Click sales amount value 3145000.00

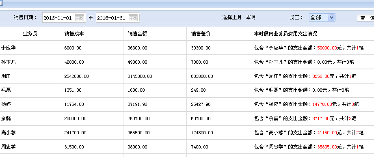(140, 77)
